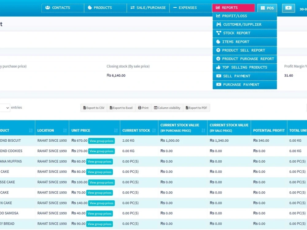Export the table to CSV

pos(93,108)
